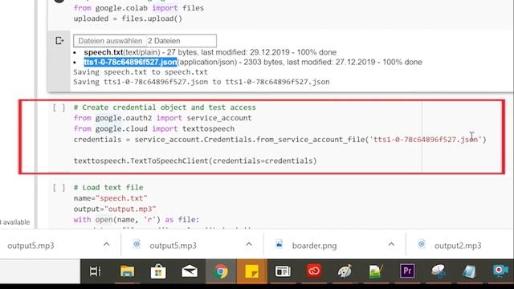Image resolution: width=514 pixels, height=289 pixels.
Task: Click the output2.mp3 download media icon
Action: (x=422, y=244)
